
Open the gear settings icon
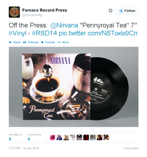[111, 11]
